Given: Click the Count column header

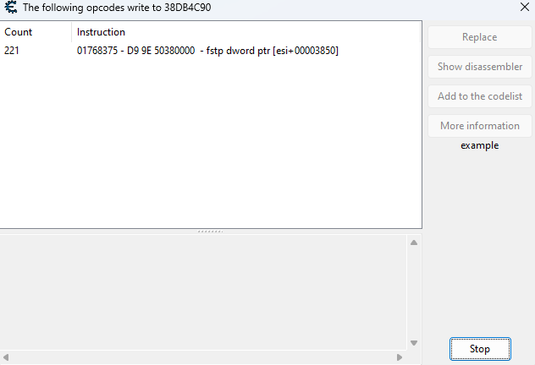Looking at the screenshot, I should 19,32.
